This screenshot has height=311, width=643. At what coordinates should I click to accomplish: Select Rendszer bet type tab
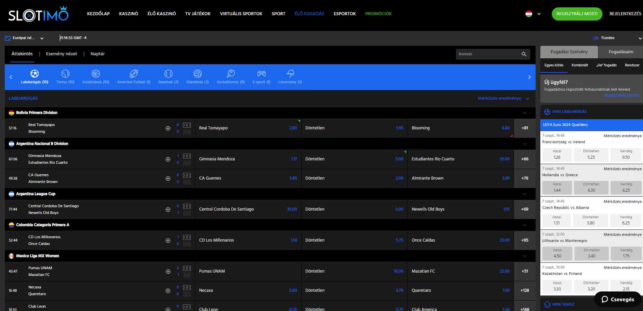click(632, 65)
